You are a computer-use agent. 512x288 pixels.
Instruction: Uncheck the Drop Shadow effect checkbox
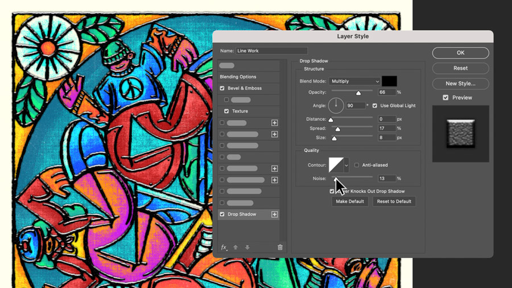(222, 214)
